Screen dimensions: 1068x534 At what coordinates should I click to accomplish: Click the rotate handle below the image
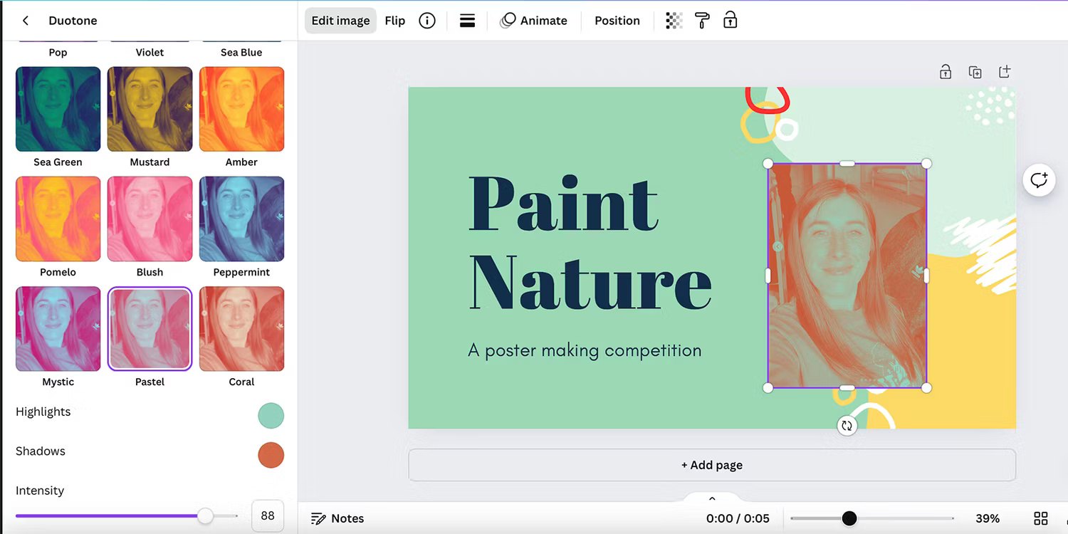847,425
